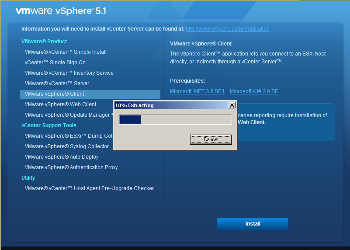
Task: Click the vCenter Support Tools heading
Action: (x=49, y=125)
